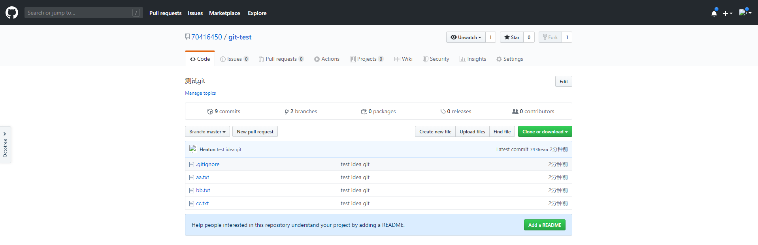Viewport: 758px width, 245px height.
Task: Click the commits history icon
Action: pos(210,112)
